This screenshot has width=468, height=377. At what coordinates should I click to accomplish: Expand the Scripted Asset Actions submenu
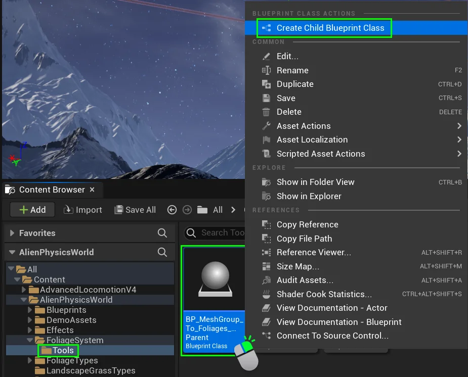coord(459,154)
